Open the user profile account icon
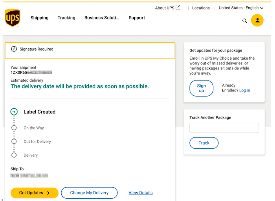The image size is (275, 201). tap(257, 20)
